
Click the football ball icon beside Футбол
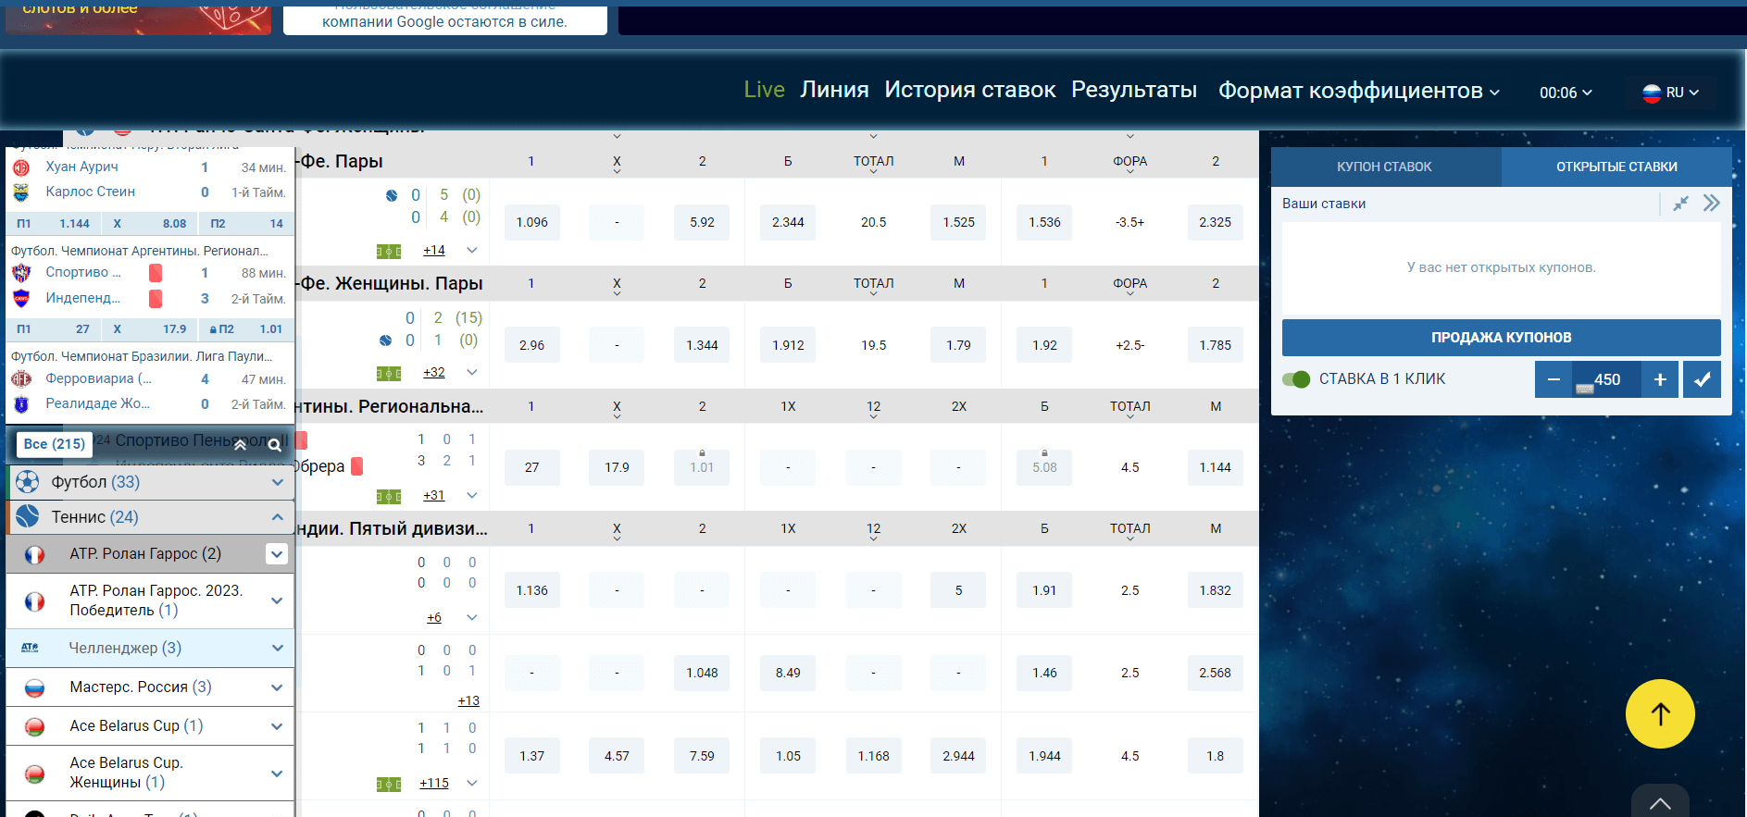click(x=28, y=482)
